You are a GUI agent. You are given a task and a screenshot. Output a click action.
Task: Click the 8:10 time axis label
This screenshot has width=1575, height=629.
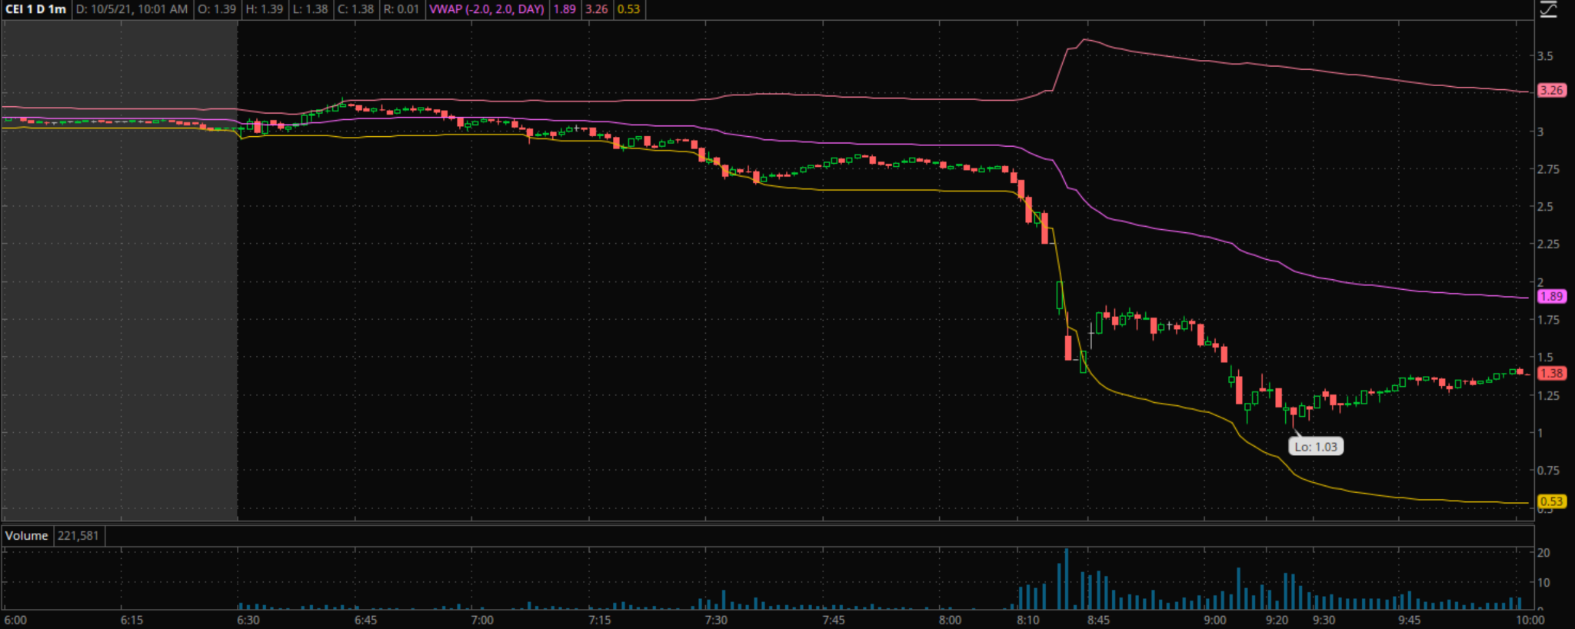pos(1028,621)
